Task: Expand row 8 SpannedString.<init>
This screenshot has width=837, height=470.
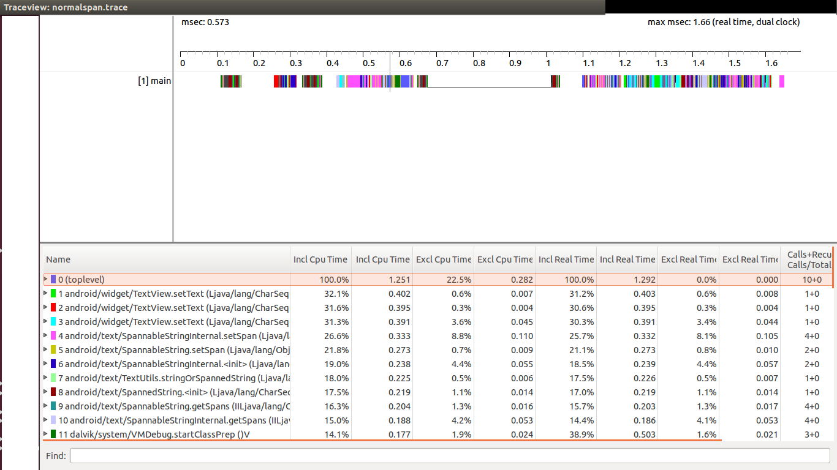Action: [x=45, y=392]
